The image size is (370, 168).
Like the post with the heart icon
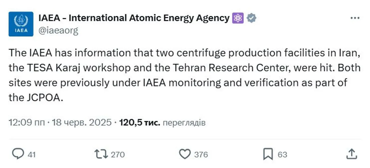pyautogui.click(x=185, y=154)
